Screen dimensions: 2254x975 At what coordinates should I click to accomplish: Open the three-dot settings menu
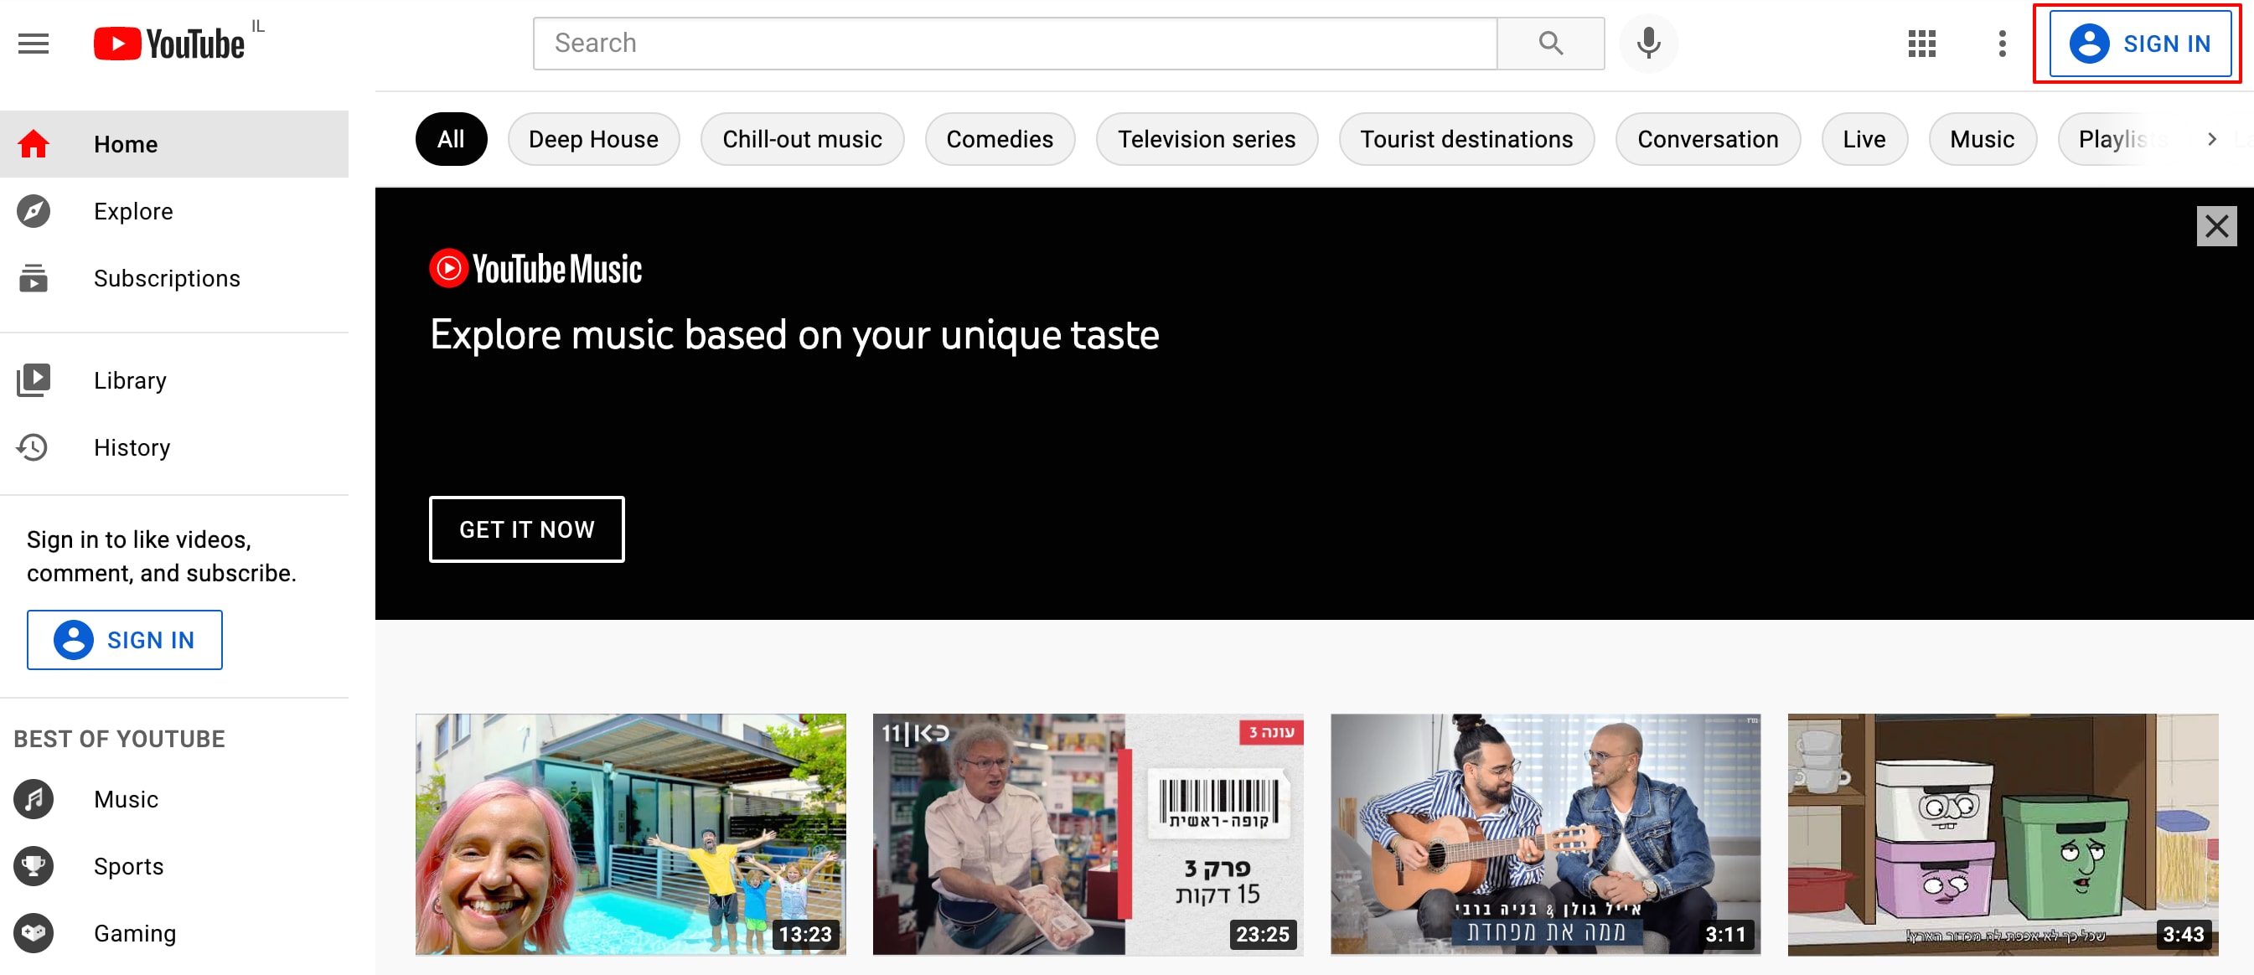pos(2002,43)
